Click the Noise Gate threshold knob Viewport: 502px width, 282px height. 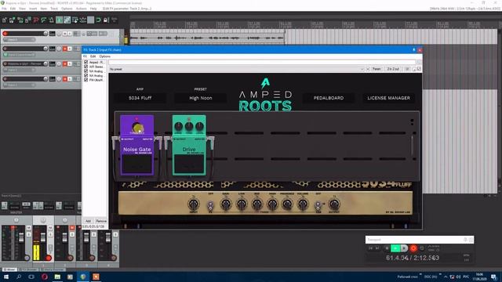137,128
